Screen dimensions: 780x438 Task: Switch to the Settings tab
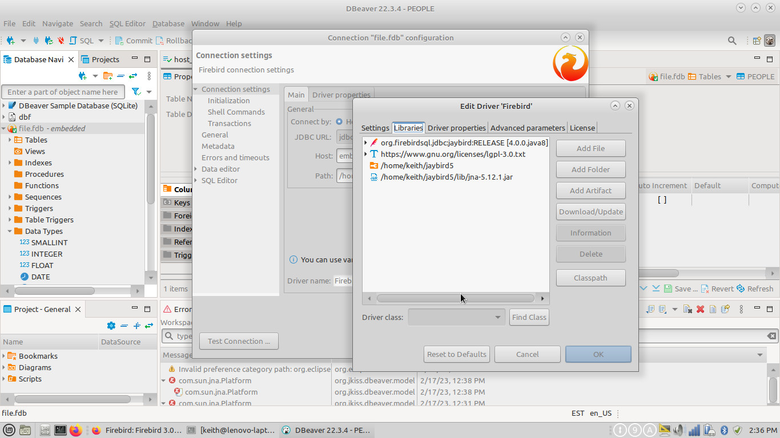375,128
